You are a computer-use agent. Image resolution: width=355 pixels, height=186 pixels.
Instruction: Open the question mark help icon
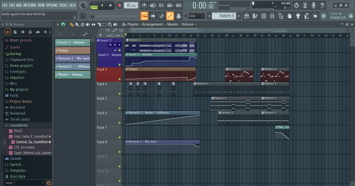coord(322,5)
